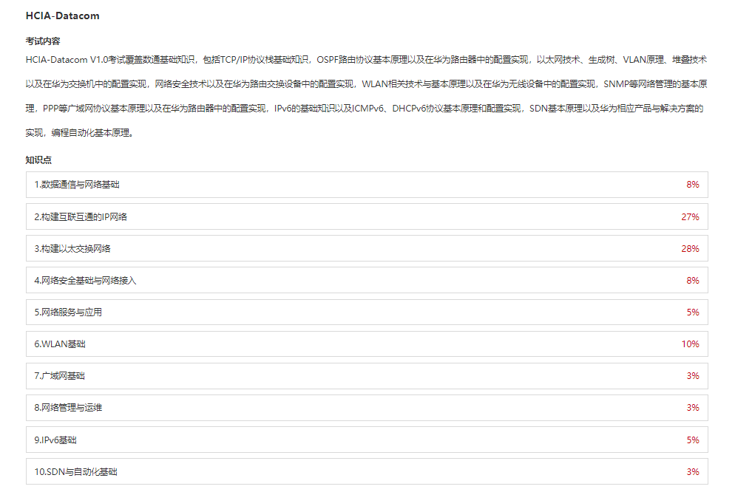Viewport: 735px width, 492px height.
Task: Open the row '8.网络管理与运维'
Action: click(367, 408)
